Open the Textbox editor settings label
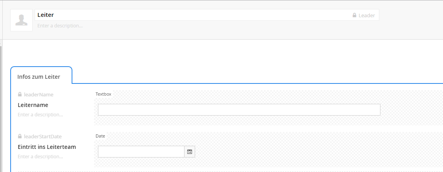This screenshot has height=172, width=443. [103, 94]
